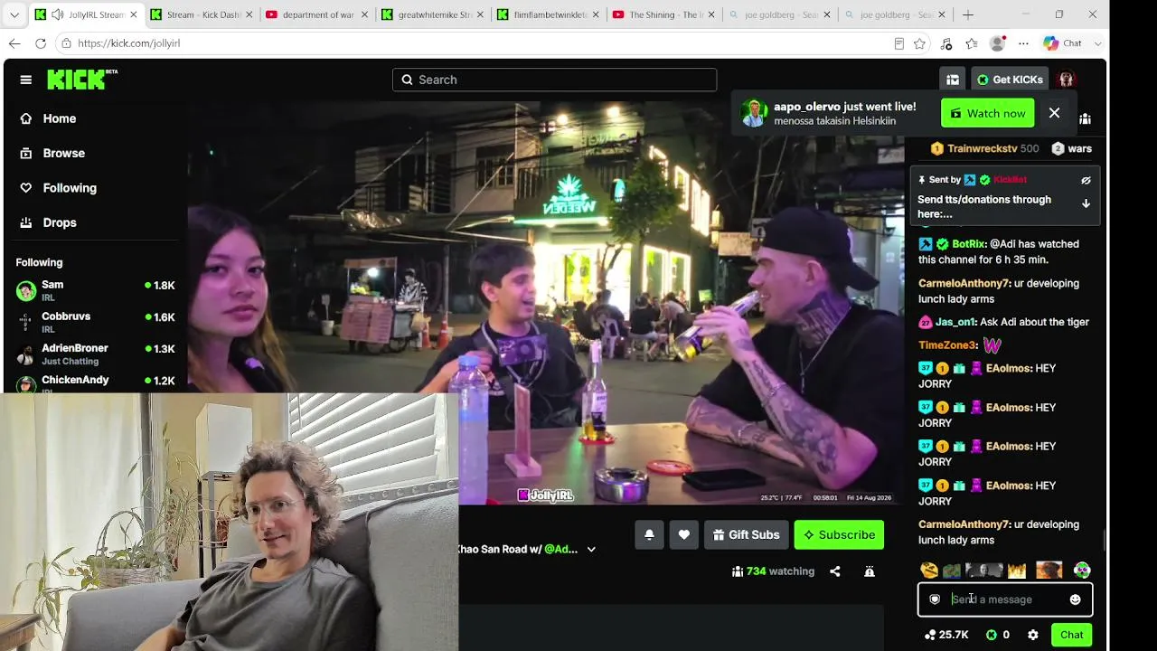The image size is (1157, 651).
Task: Open the browser favorites list icon
Action: point(972,43)
